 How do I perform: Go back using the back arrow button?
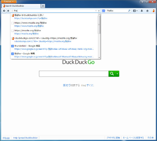pos(4,11)
